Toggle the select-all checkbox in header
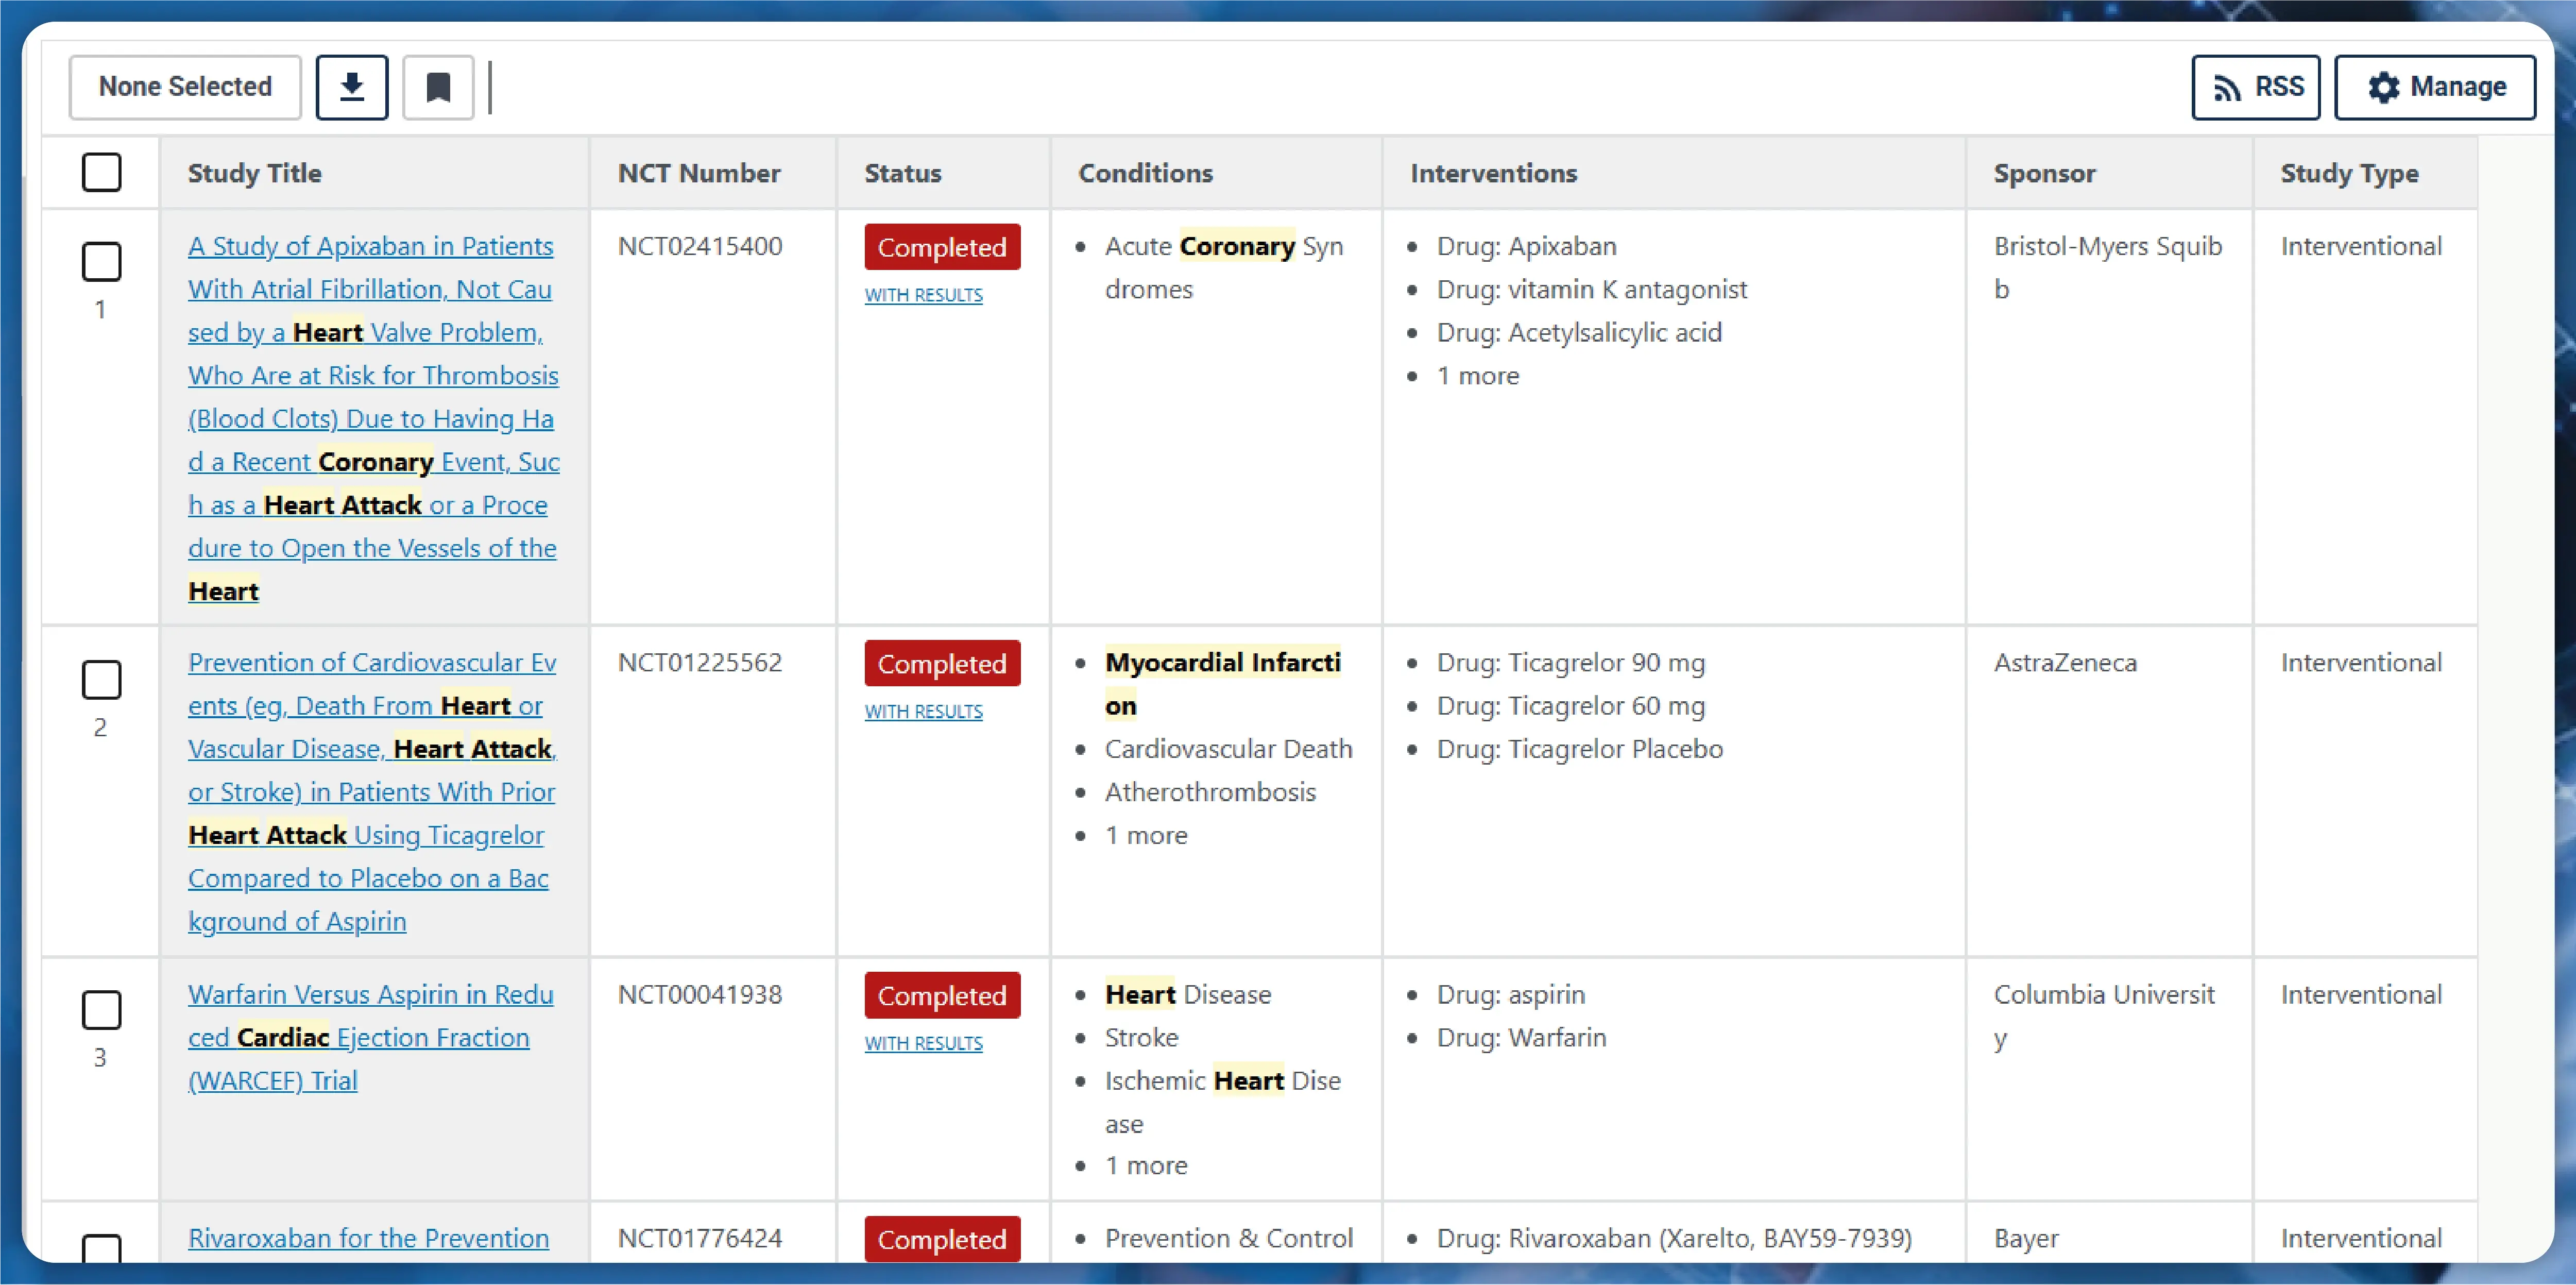The image size is (2576, 1285). pyautogui.click(x=101, y=172)
